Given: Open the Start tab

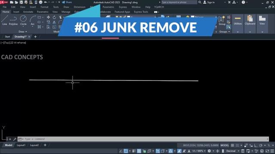Looking at the screenshot, I should click(7, 37).
